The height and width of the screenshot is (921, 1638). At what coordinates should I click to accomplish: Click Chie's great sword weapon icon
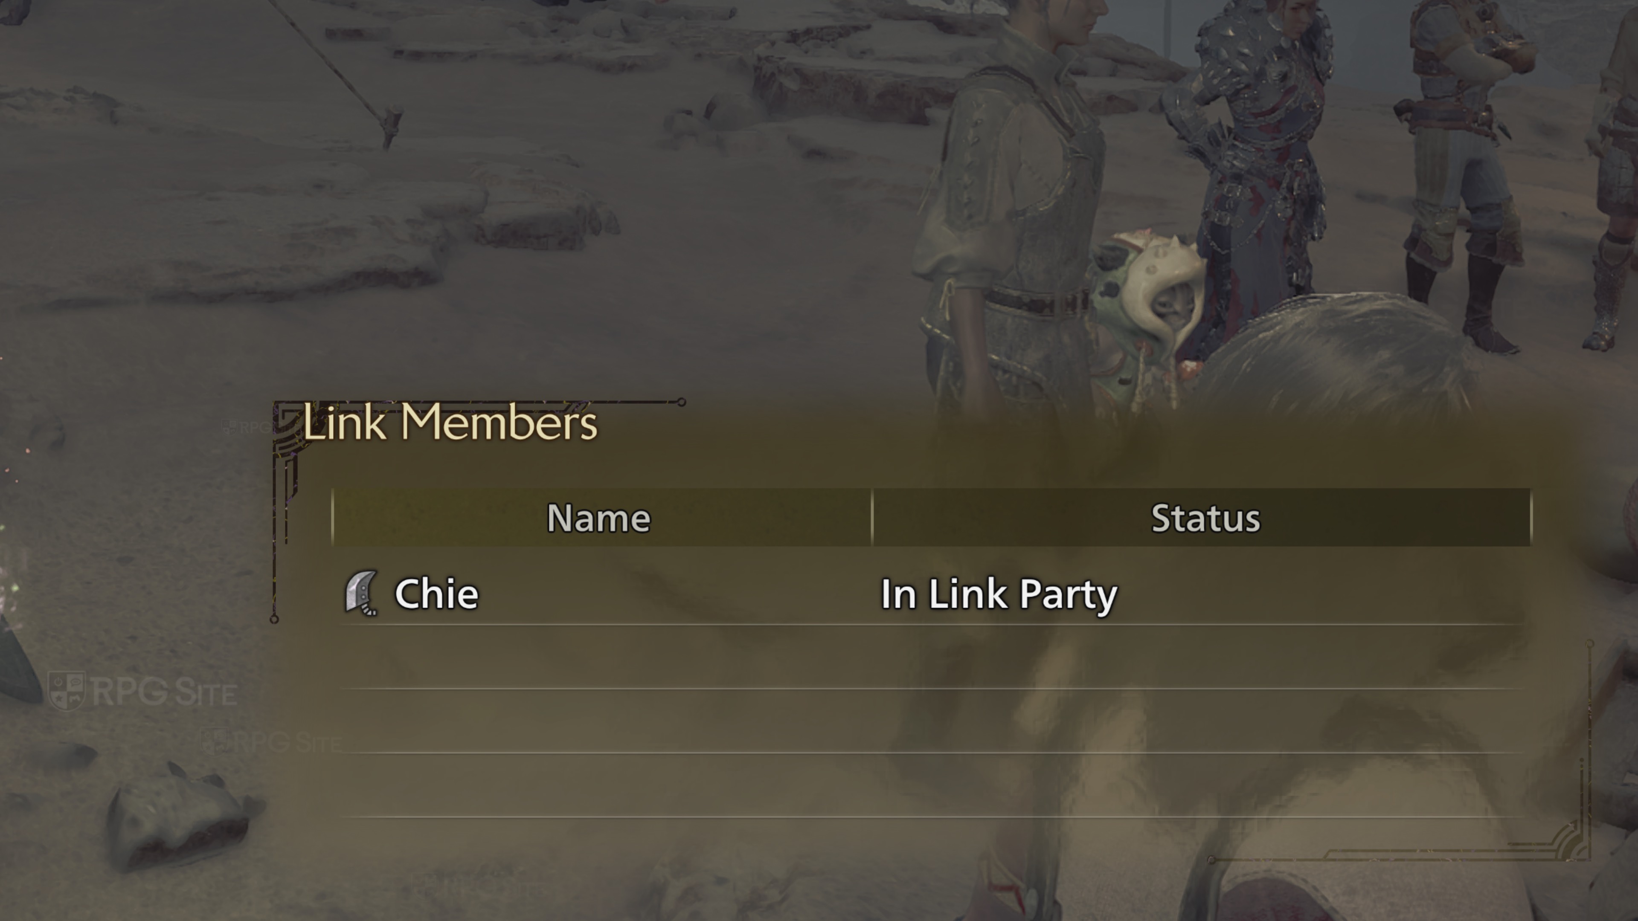click(361, 593)
